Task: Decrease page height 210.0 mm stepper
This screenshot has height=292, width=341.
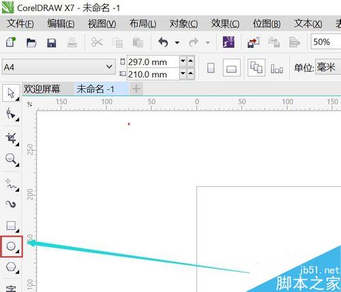Action: (x=183, y=74)
